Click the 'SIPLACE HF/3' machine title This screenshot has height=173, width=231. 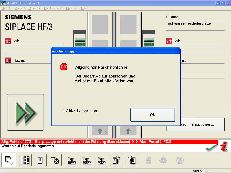29,27
